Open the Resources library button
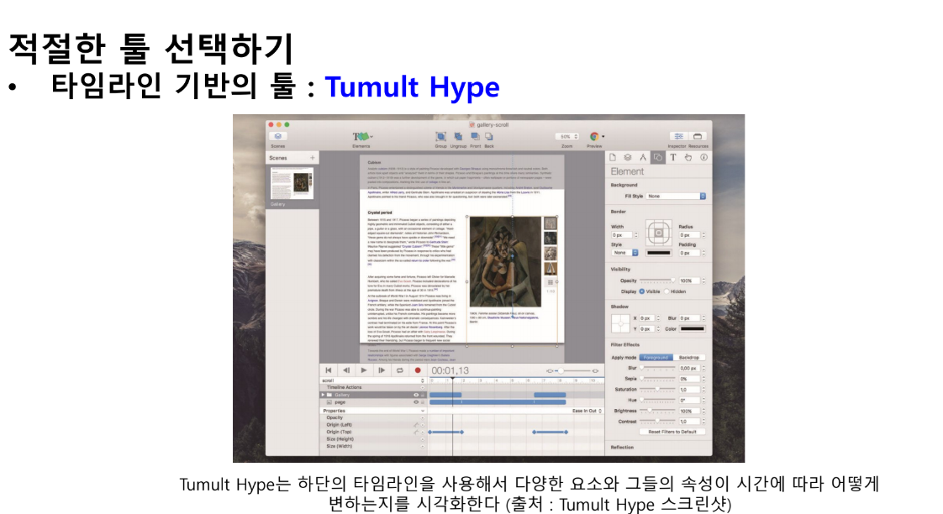Viewport: 943px width, 514px height. 698,136
